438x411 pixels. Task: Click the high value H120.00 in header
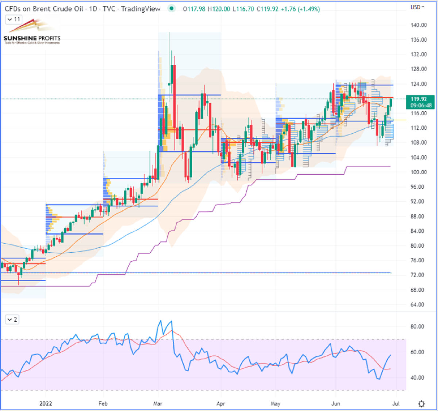coord(219,9)
